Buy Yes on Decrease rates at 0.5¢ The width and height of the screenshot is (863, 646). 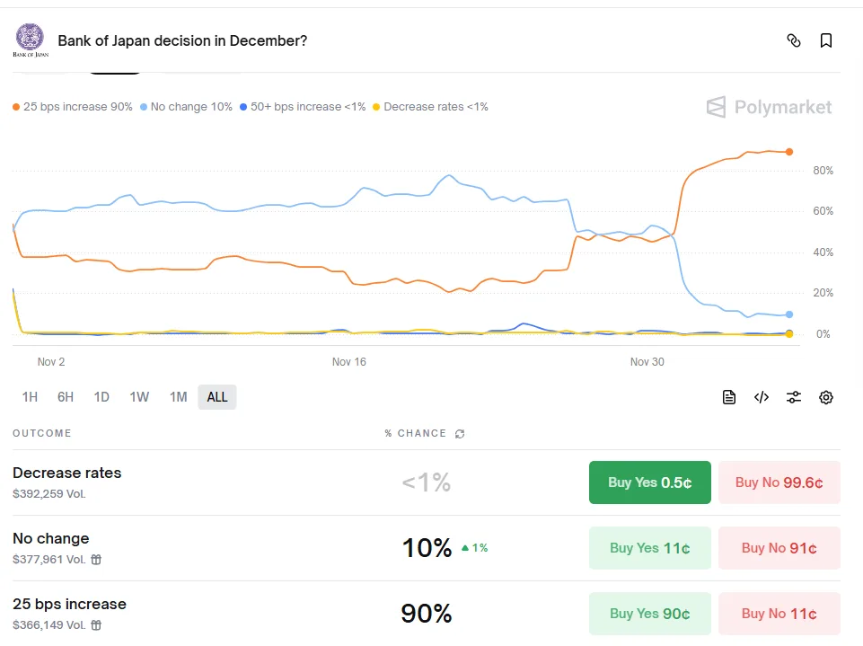point(649,482)
